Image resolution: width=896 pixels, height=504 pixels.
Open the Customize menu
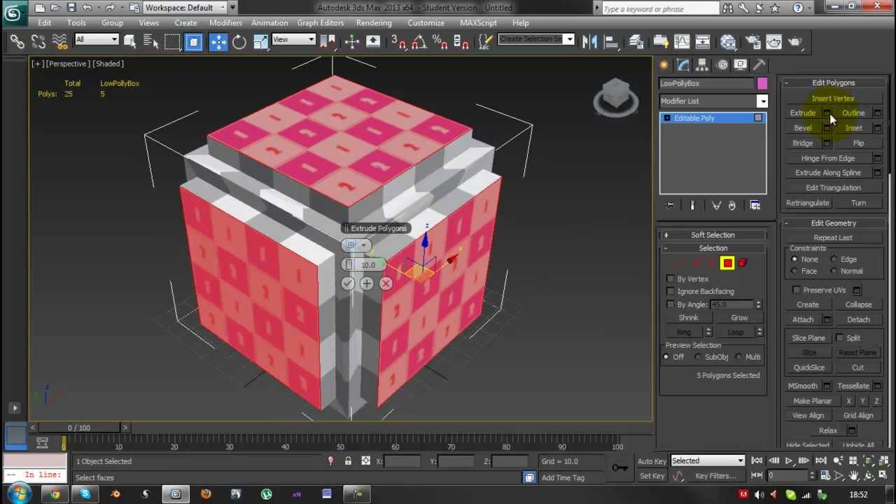tap(426, 23)
